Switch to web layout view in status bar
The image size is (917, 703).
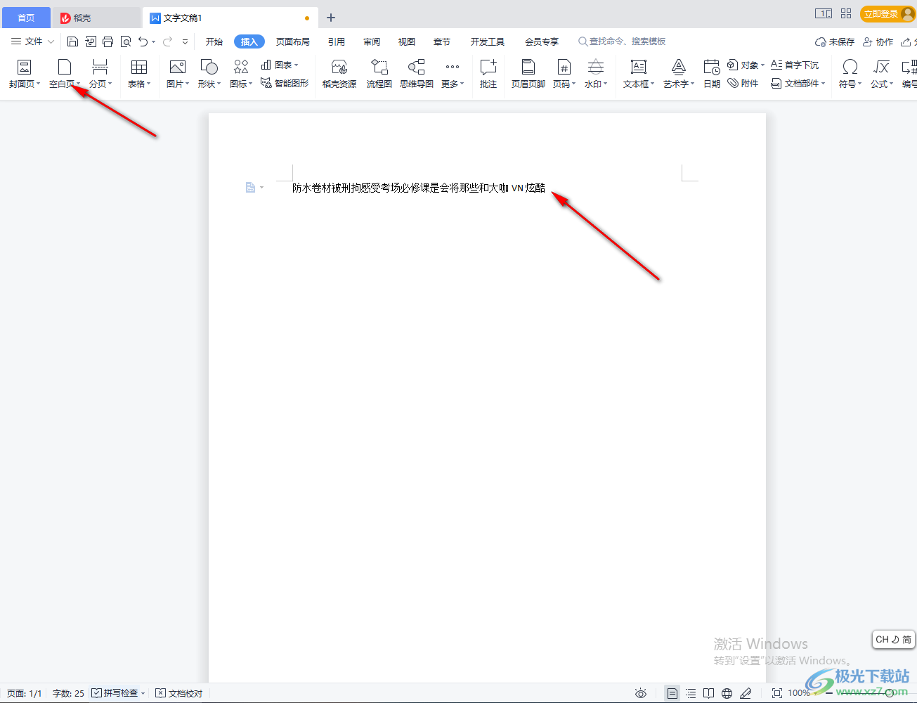tap(727, 693)
